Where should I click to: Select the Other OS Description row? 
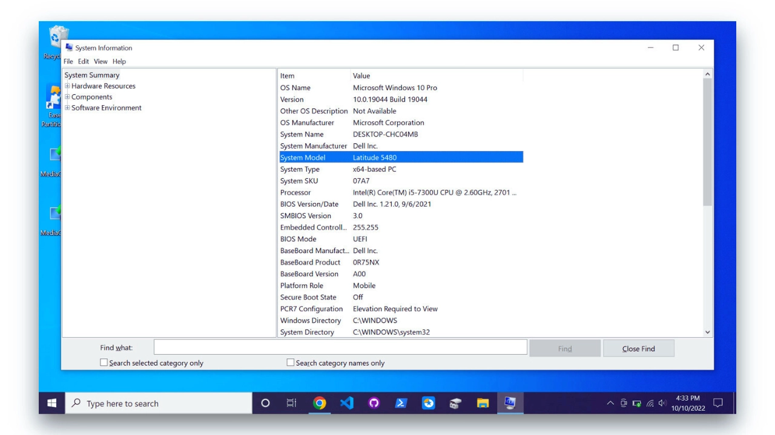pos(401,111)
